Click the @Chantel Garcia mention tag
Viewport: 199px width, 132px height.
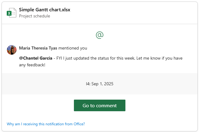36,58
